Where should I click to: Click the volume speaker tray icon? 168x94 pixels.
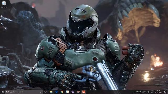tap(145, 92)
